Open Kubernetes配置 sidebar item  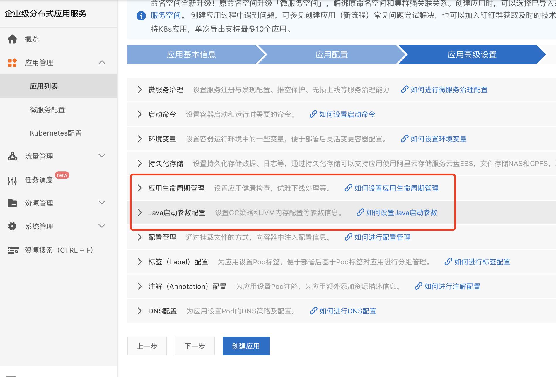tap(59, 133)
